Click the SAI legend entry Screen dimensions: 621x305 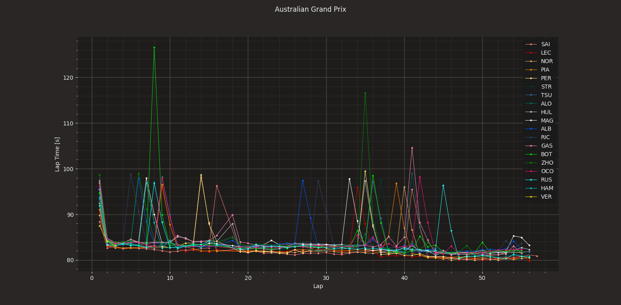(538, 44)
